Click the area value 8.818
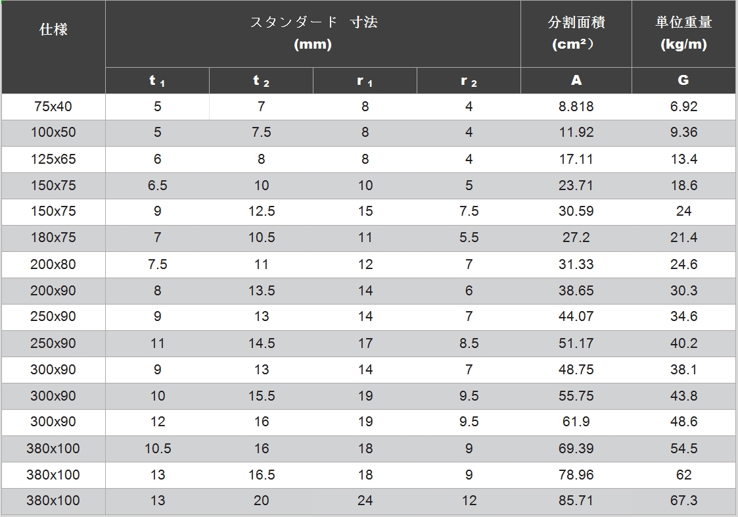 point(576,107)
